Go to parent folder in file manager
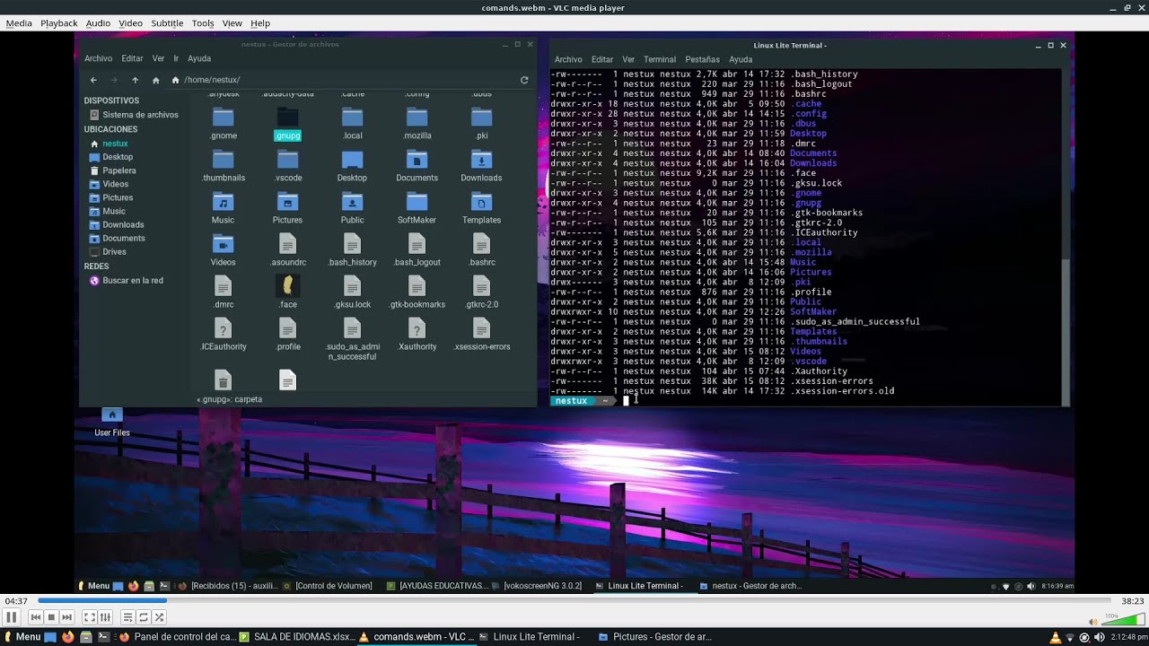The image size is (1149, 646). tap(135, 80)
